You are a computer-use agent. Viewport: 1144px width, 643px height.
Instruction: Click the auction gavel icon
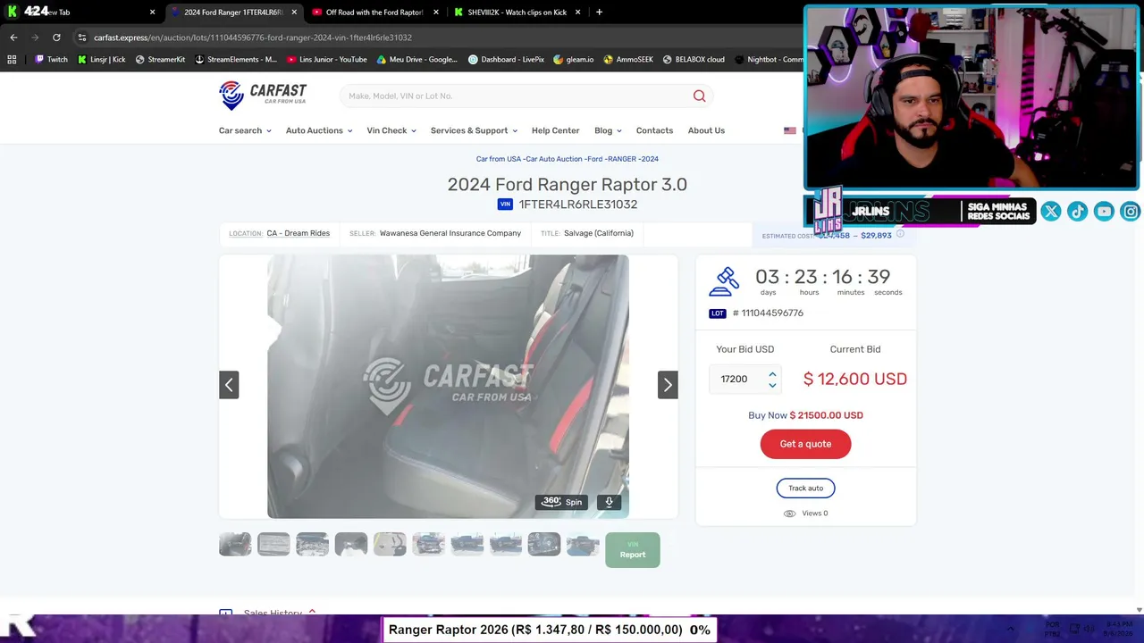(725, 282)
